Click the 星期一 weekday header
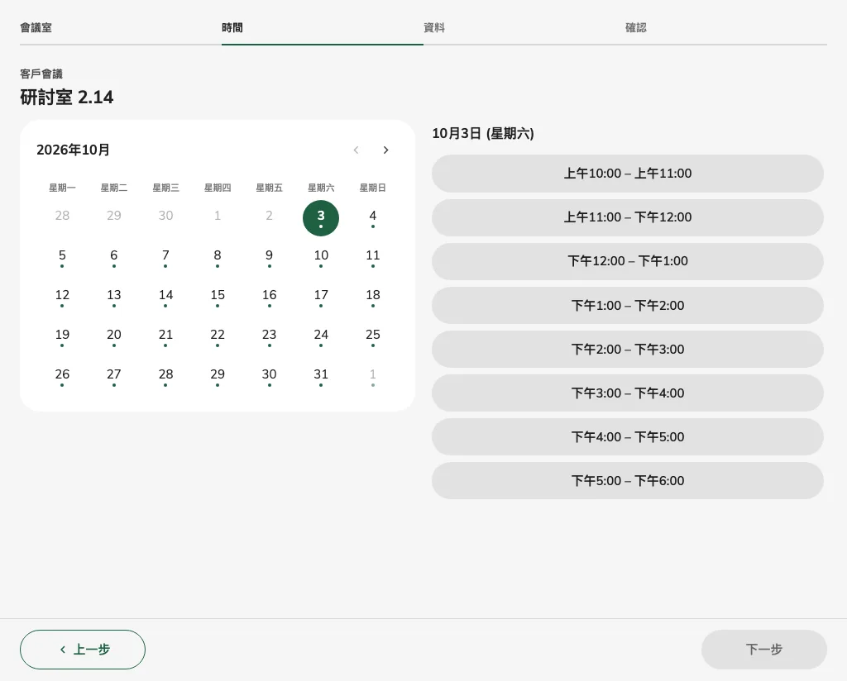The height and width of the screenshot is (681, 847). click(x=62, y=188)
